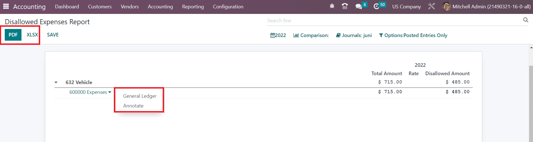Screen dimensions: 533x142
Task: Click the search magnifier icon
Action: (x=525, y=20)
